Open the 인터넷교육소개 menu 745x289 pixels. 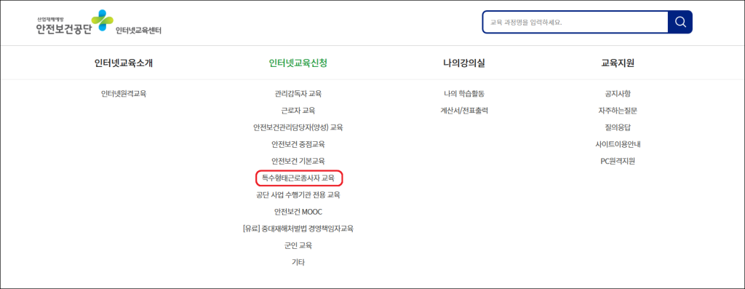[124, 63]
